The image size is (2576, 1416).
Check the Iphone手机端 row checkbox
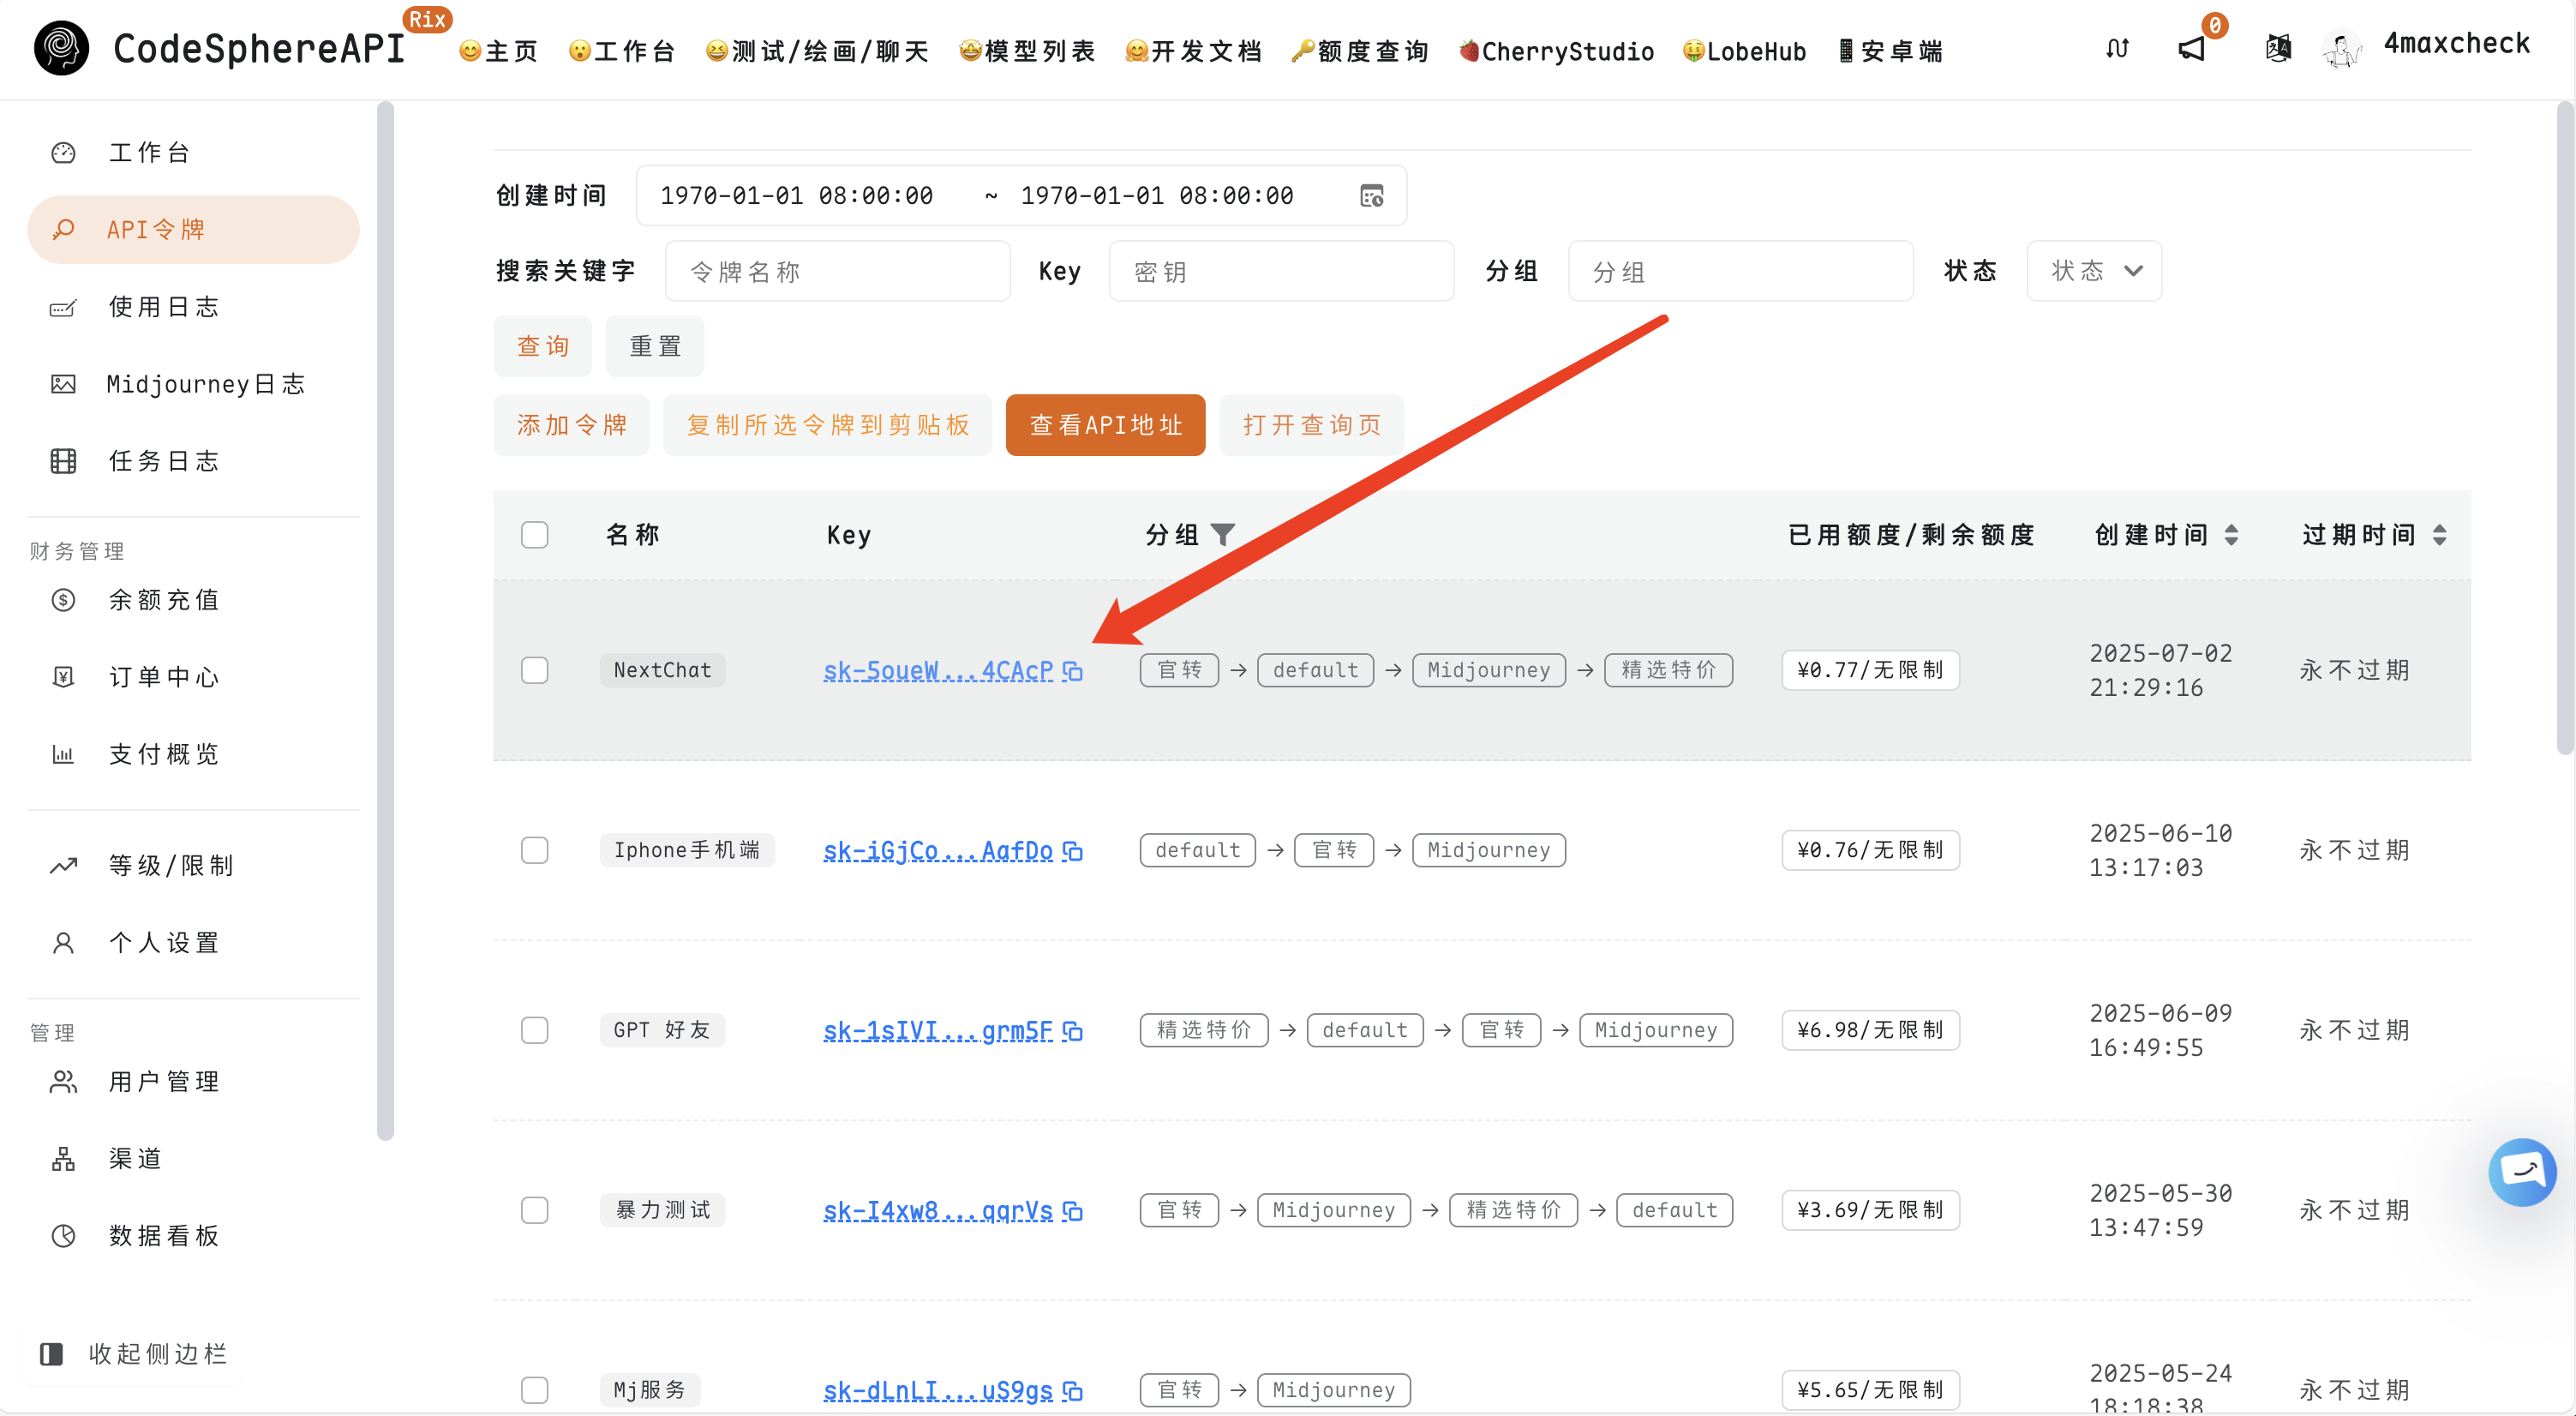[x=535, y=850]
